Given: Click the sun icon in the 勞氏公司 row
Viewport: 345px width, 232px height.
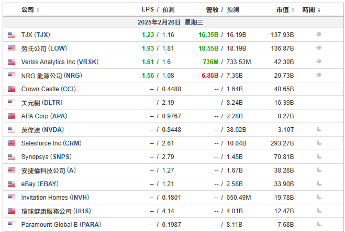Looking at the screenshot, I should tap(319, 48).
